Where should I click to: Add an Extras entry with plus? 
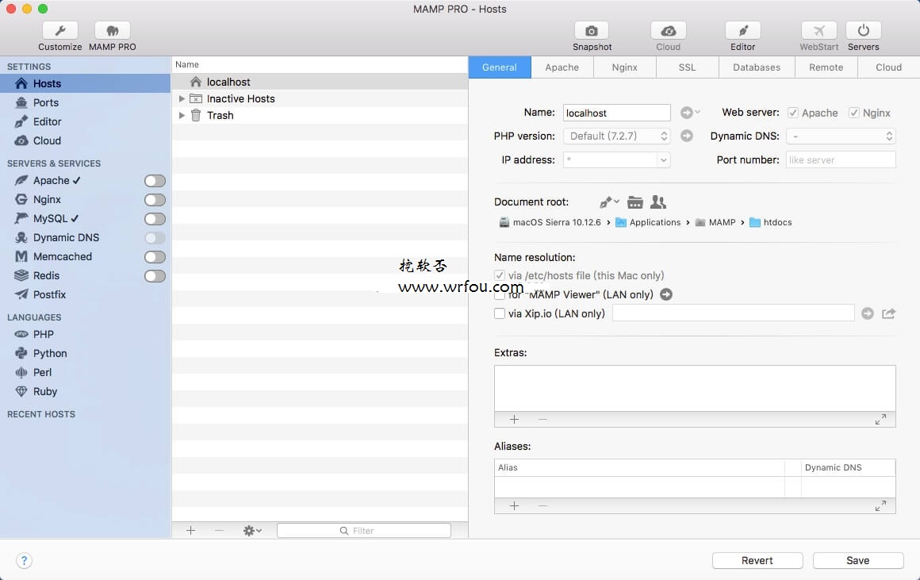[515, 419]
